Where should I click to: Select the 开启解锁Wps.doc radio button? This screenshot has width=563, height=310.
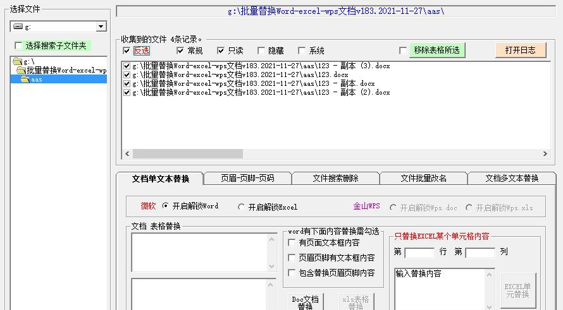[x=393, y=208]
